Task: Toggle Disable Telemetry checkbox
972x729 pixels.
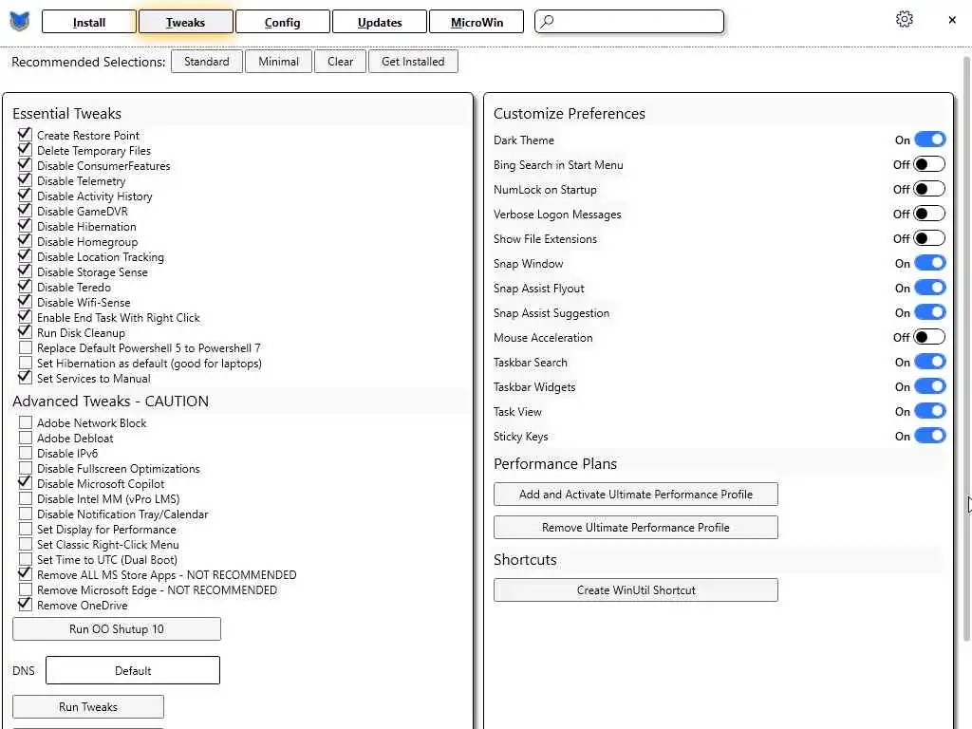Action: point(25,179)
